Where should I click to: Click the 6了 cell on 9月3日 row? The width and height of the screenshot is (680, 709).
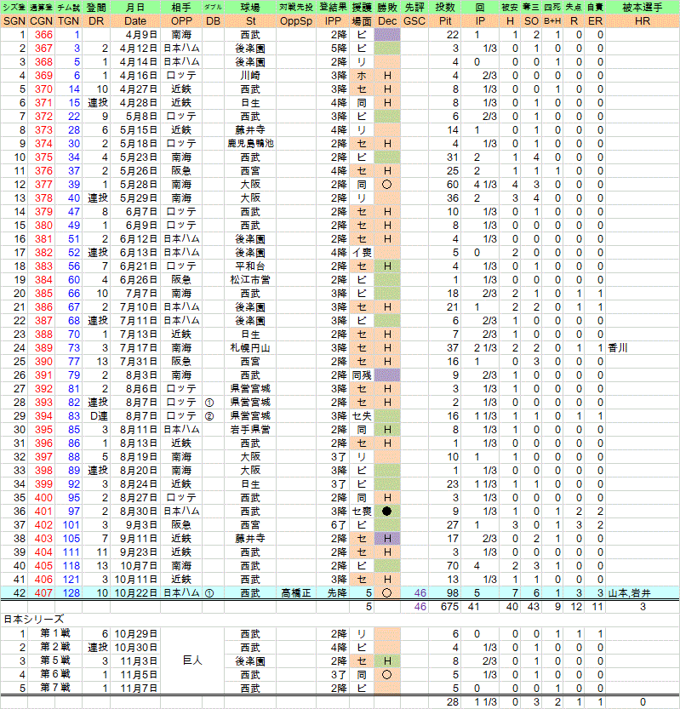tap(338, 525)
